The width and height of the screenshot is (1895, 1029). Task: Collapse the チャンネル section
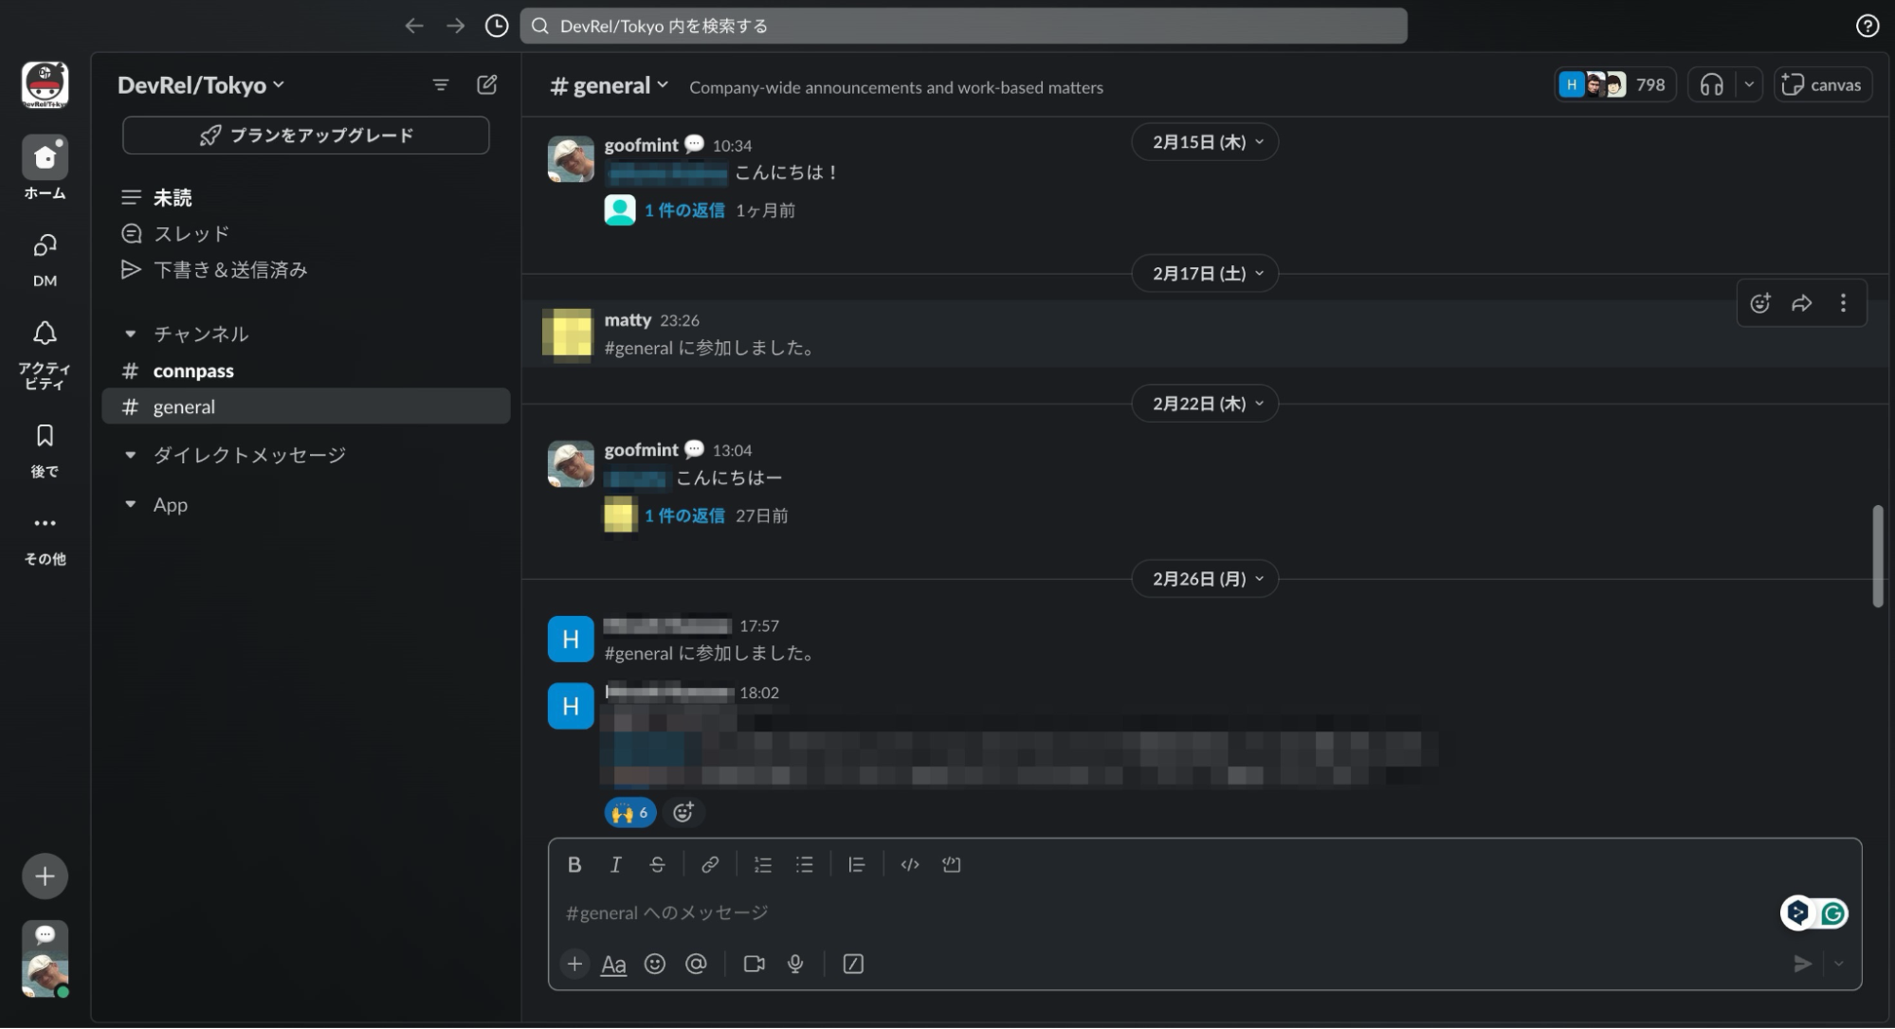tap(131, 334)
